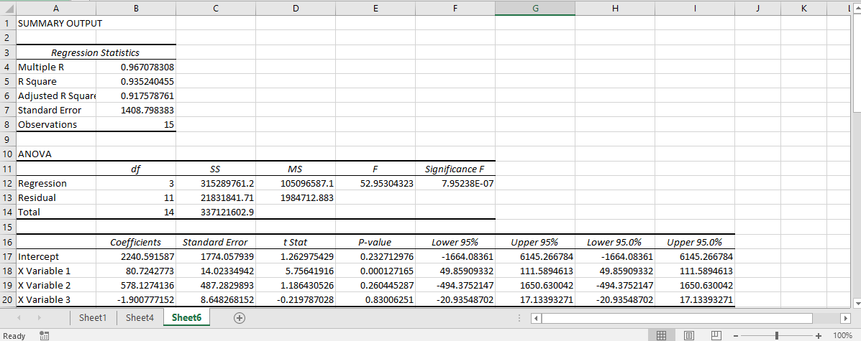Screen dimensions: 861x341
Task: Click the 100% zoom level button
Action: pos(842,335)
